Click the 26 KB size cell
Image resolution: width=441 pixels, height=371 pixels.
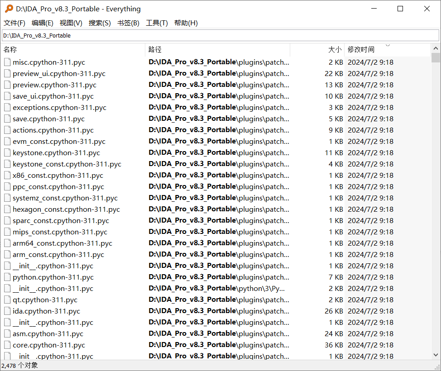tap(334, 311)
